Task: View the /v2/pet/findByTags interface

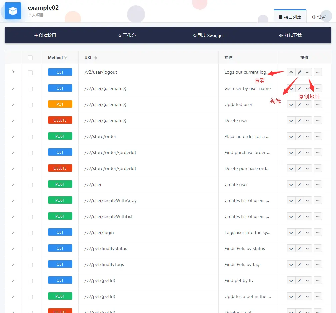Action: click(291, 265)
